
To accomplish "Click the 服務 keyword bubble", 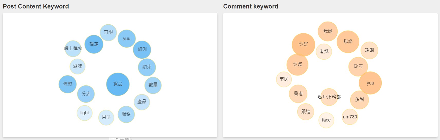I will click(126, 114).
